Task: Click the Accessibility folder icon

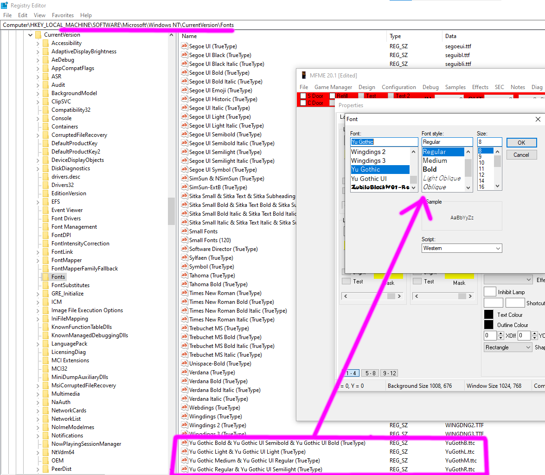Action: point(45,43)
